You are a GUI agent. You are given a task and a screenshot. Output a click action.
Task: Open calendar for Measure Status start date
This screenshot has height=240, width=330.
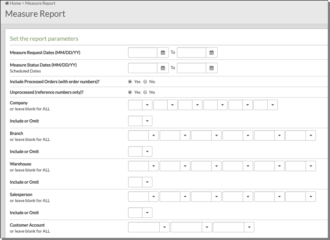(x=163, y=68)
